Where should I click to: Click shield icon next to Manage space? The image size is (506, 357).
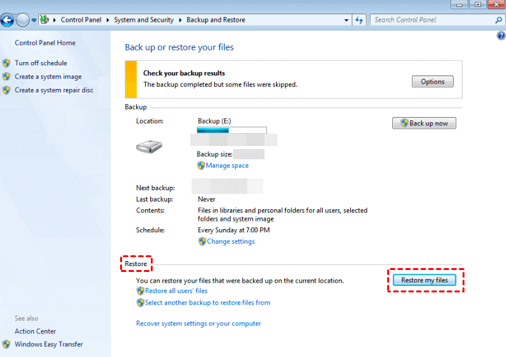coord(201,166)
